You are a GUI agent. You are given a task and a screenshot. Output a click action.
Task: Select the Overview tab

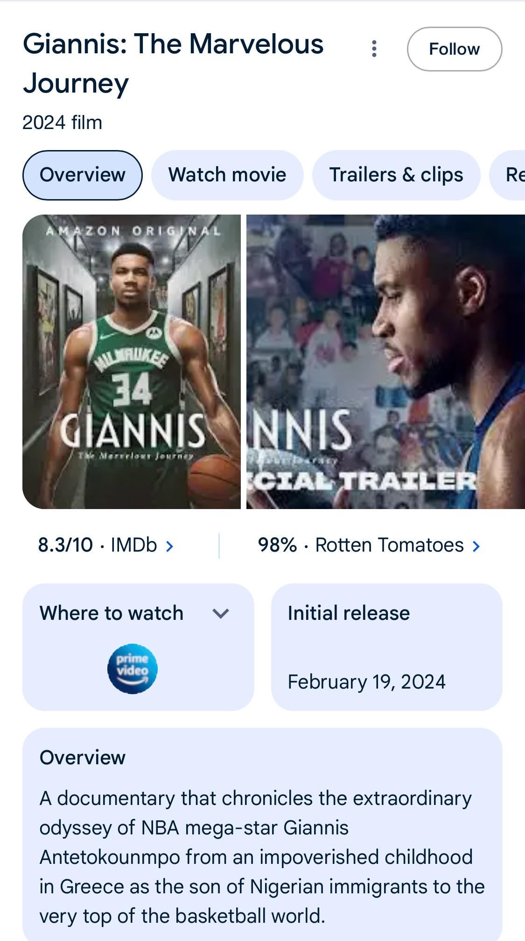83,175
